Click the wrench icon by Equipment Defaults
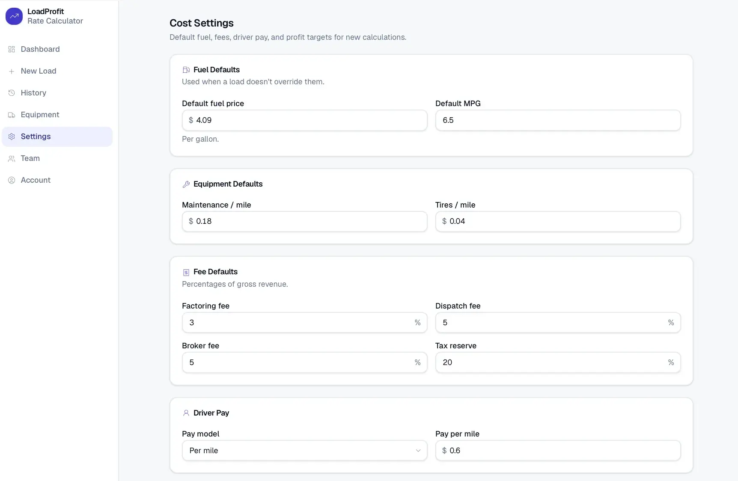The width and height of the screenshot is (738, 481). [x=186, y=184]
